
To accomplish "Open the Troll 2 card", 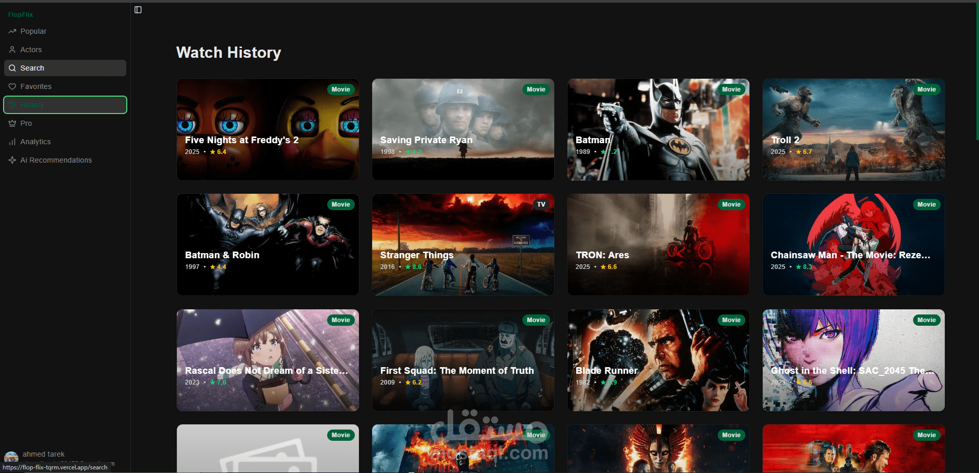I will click(854, 129).
